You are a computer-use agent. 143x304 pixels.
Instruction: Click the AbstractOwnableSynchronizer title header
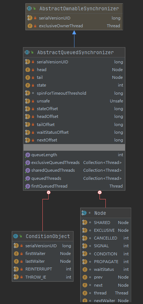coord(74,8)
